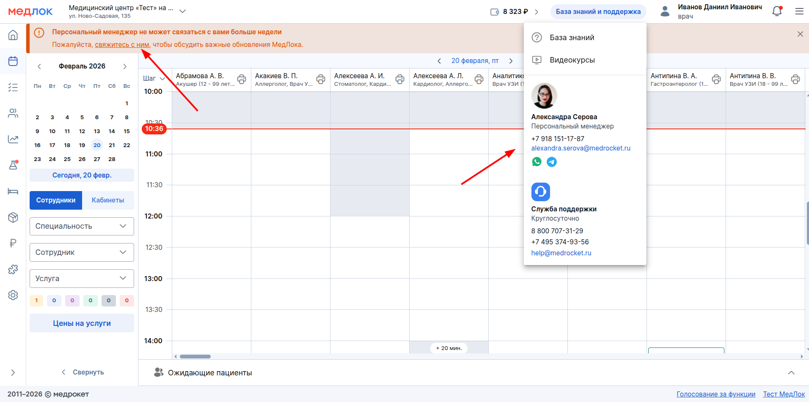
Task: Select Видеокурсы from the support menu
Action: pos(572,60)
